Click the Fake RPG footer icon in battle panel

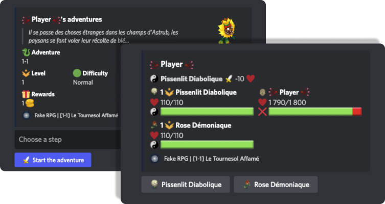click(154, 159)
